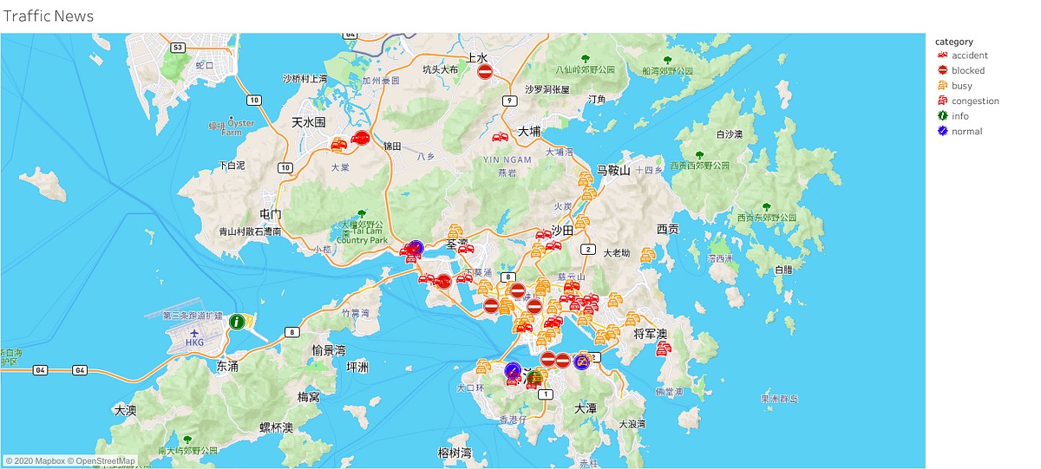Highlight the 'blocked' legend label

click(968, 70)
